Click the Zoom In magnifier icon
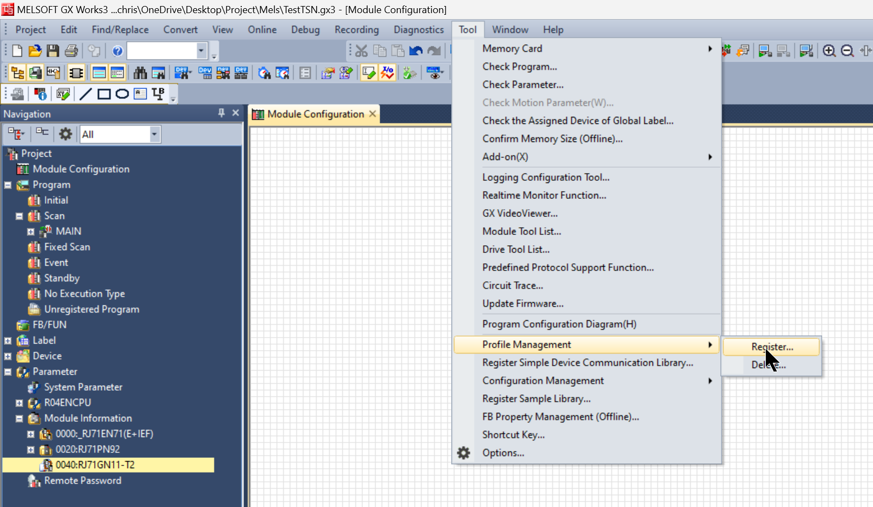Image resolution: width=873 pixels, height=507 pixels. tap(829, 51)
